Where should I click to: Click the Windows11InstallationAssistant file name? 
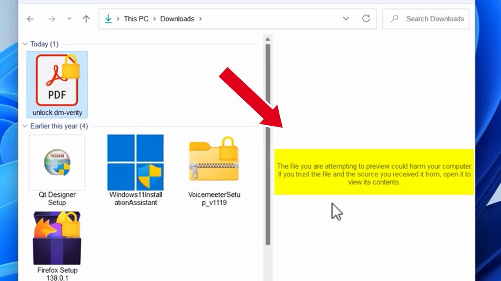[136, 199]
